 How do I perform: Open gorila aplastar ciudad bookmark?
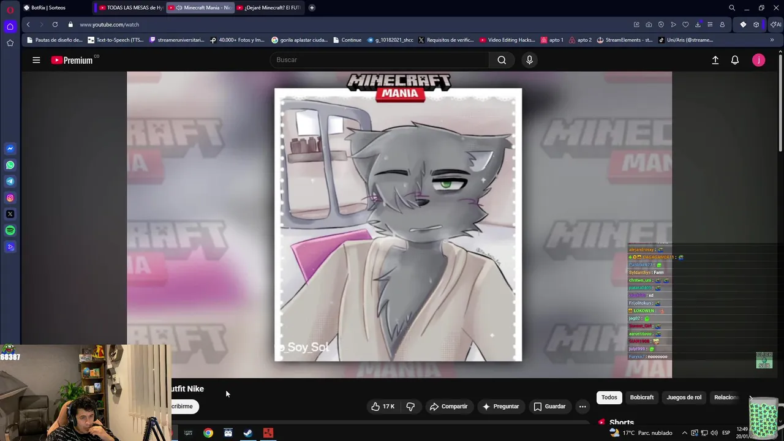300,40
